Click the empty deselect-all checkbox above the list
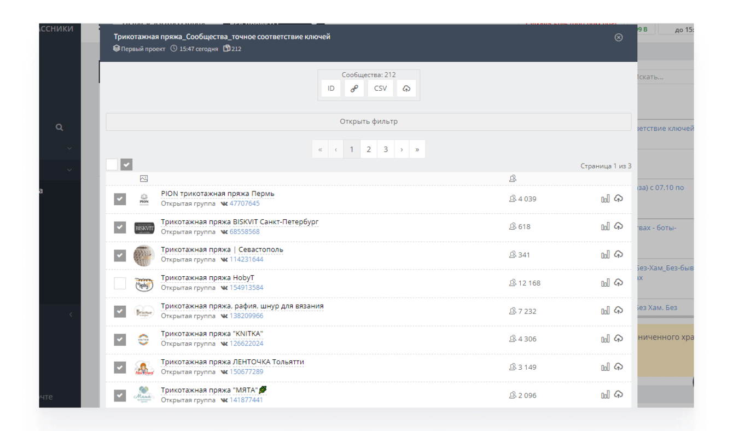The height and width of the screenshot is (431, 733). pyautogui.click(x=112, y=165)
